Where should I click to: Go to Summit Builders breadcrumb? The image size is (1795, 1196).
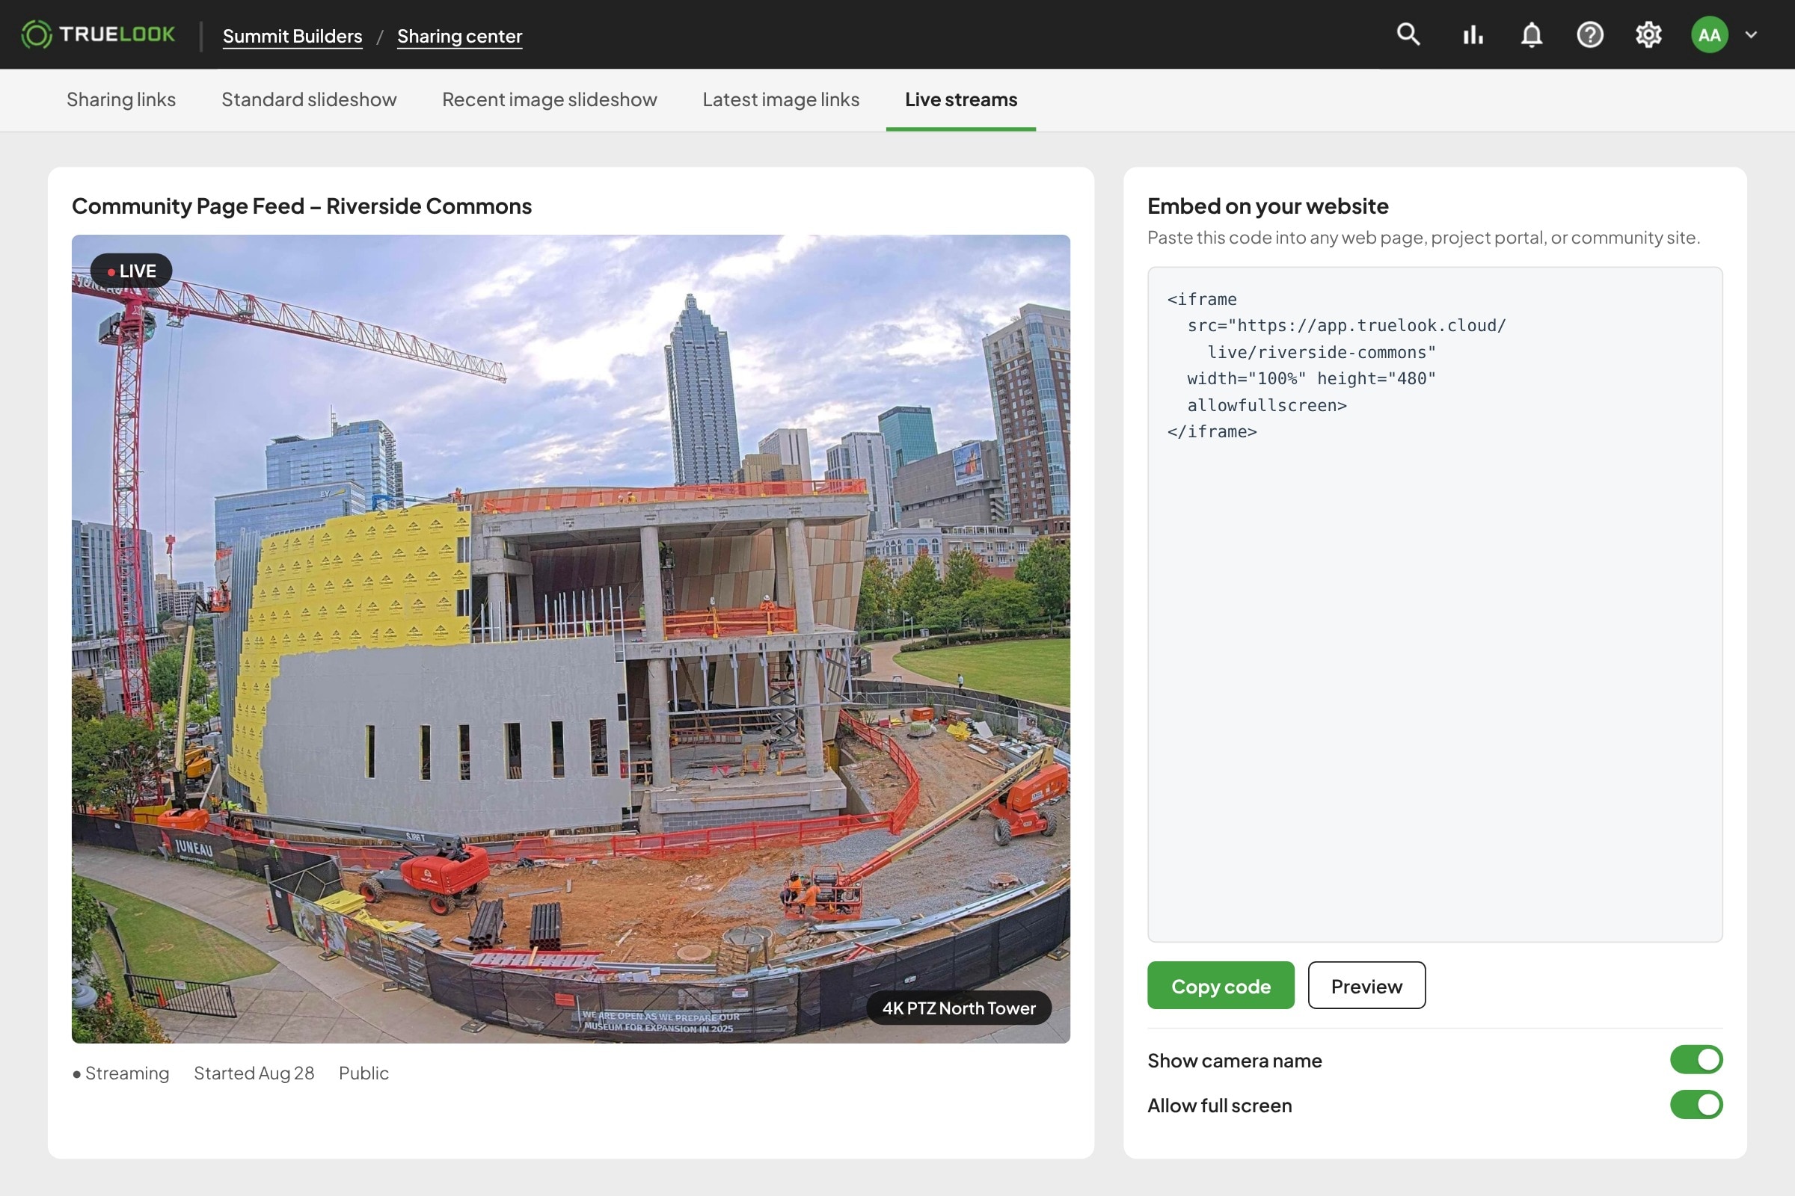(x=292, y=36)
